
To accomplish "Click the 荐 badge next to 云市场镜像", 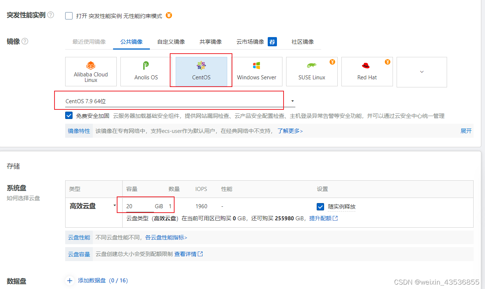I will click(x=272, y=42).
